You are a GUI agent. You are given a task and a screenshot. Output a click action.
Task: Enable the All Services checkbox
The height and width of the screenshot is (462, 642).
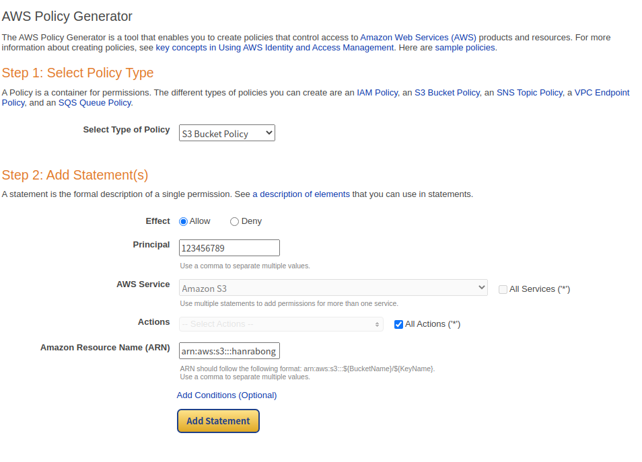503,289
